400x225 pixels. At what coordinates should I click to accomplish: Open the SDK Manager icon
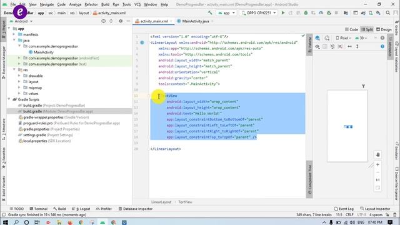tap(378, 12)
